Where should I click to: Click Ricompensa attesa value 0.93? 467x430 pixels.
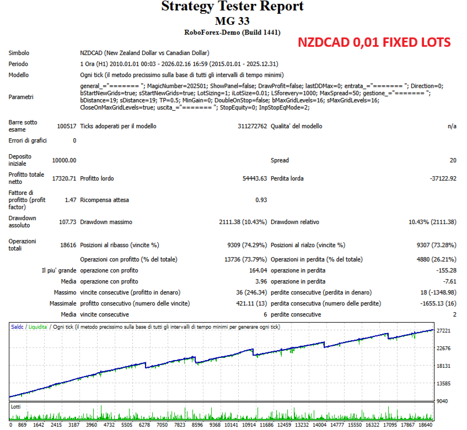261,200
